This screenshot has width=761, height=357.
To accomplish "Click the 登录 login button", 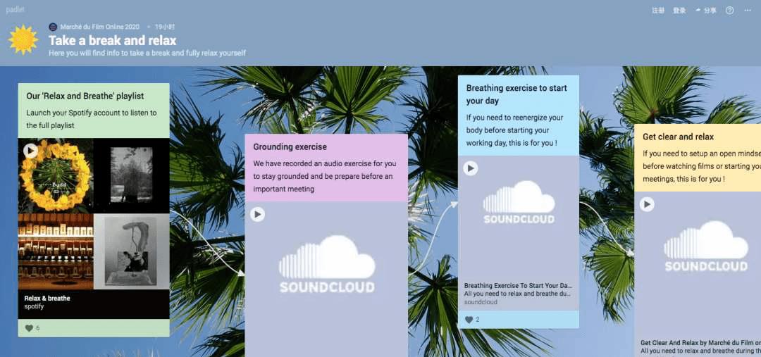I will 679,10.
